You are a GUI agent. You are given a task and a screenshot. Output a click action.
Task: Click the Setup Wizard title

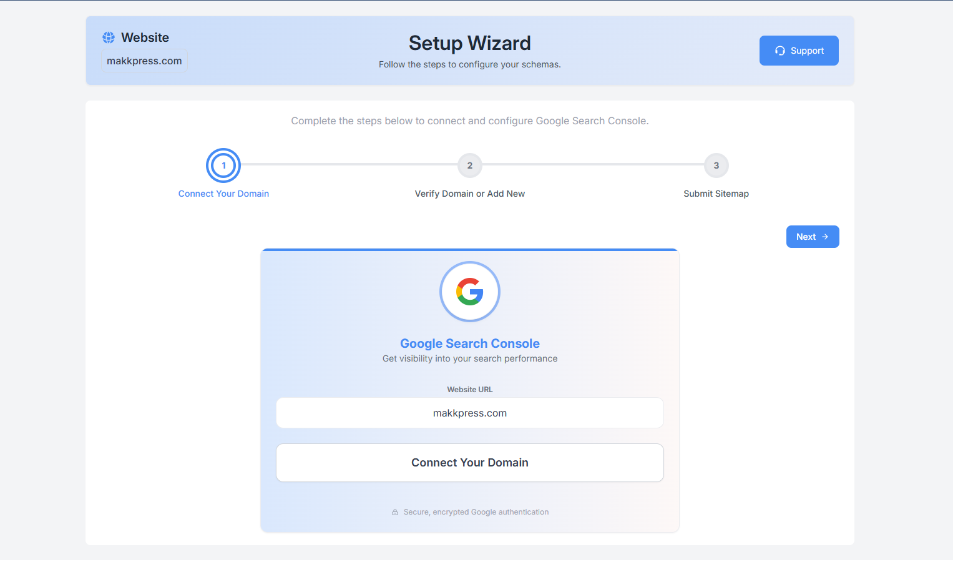(x=470, y=43)
